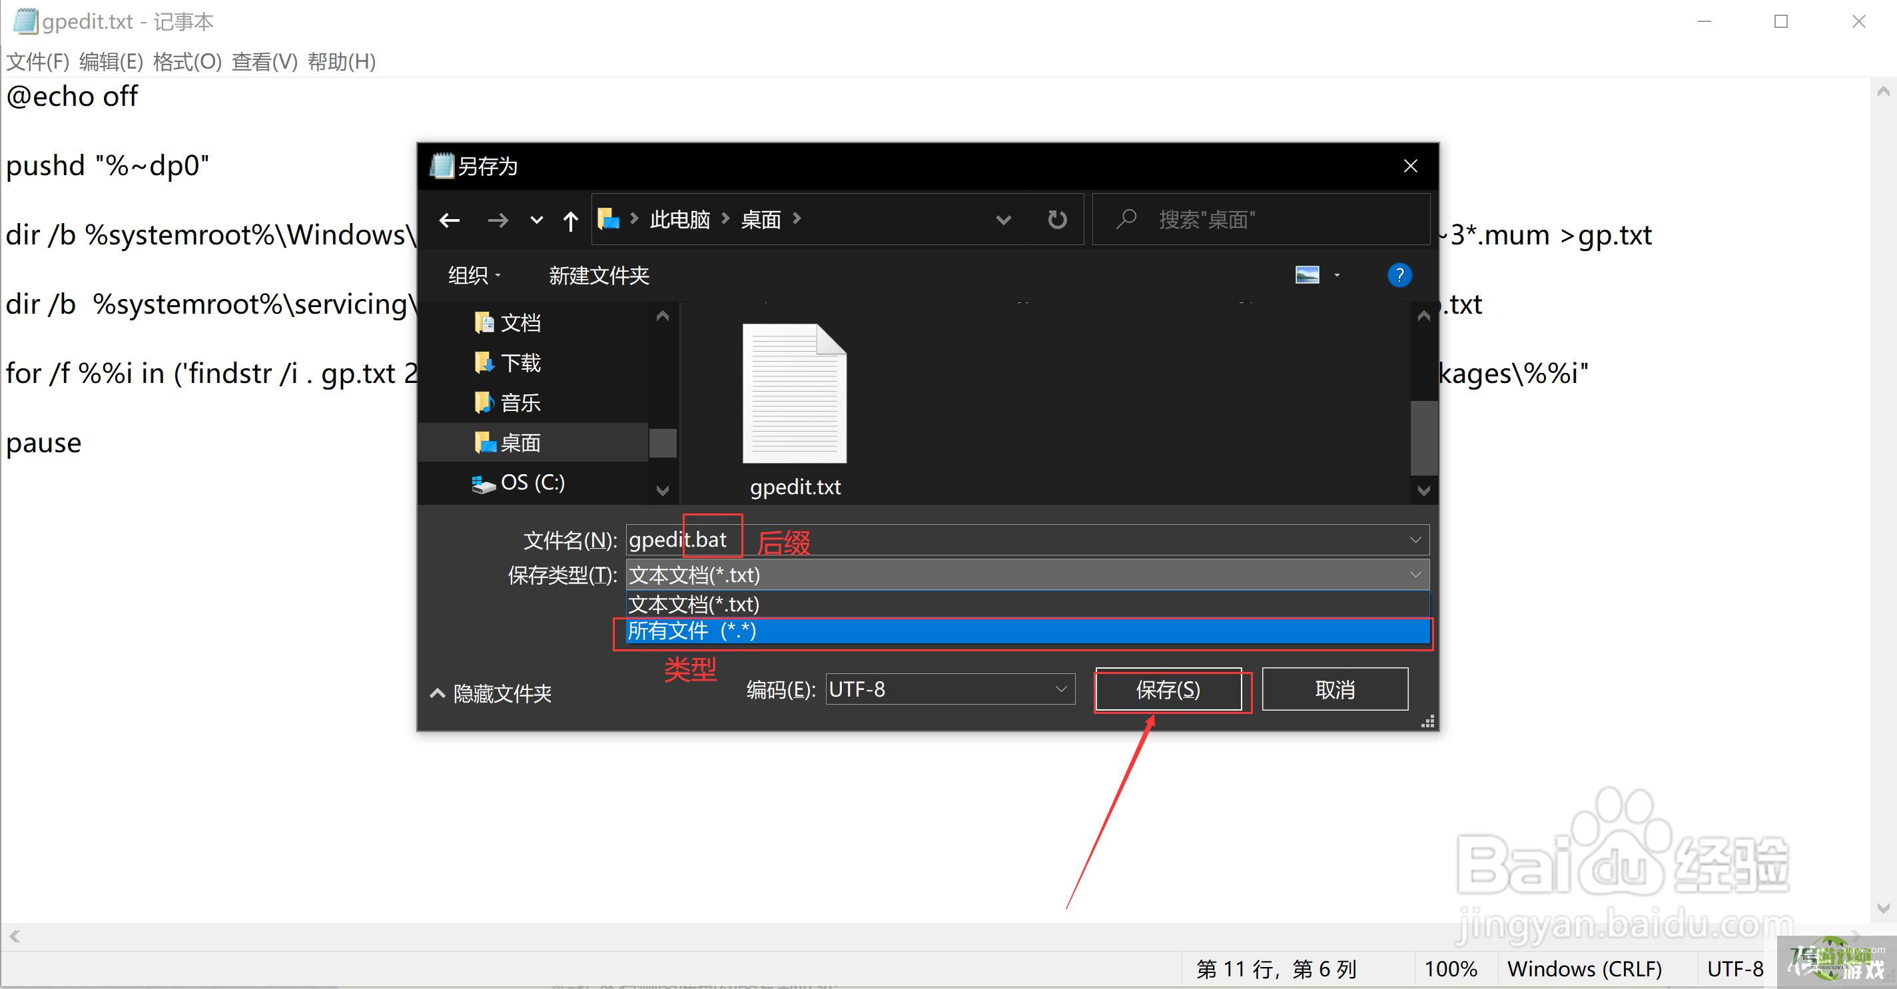The image size is (1897, 989).
Task: Open the 编码 UTF-8 dropdown
Action: (x=950, y=689)
